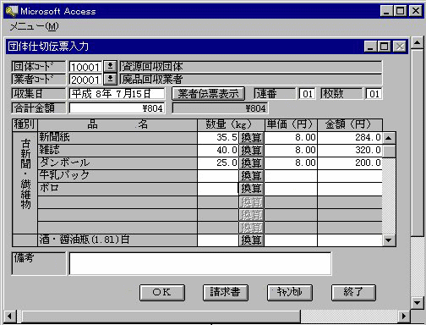
Task: Maximize the 団体仕切伝票入力 form window
Action: (384, 47)
